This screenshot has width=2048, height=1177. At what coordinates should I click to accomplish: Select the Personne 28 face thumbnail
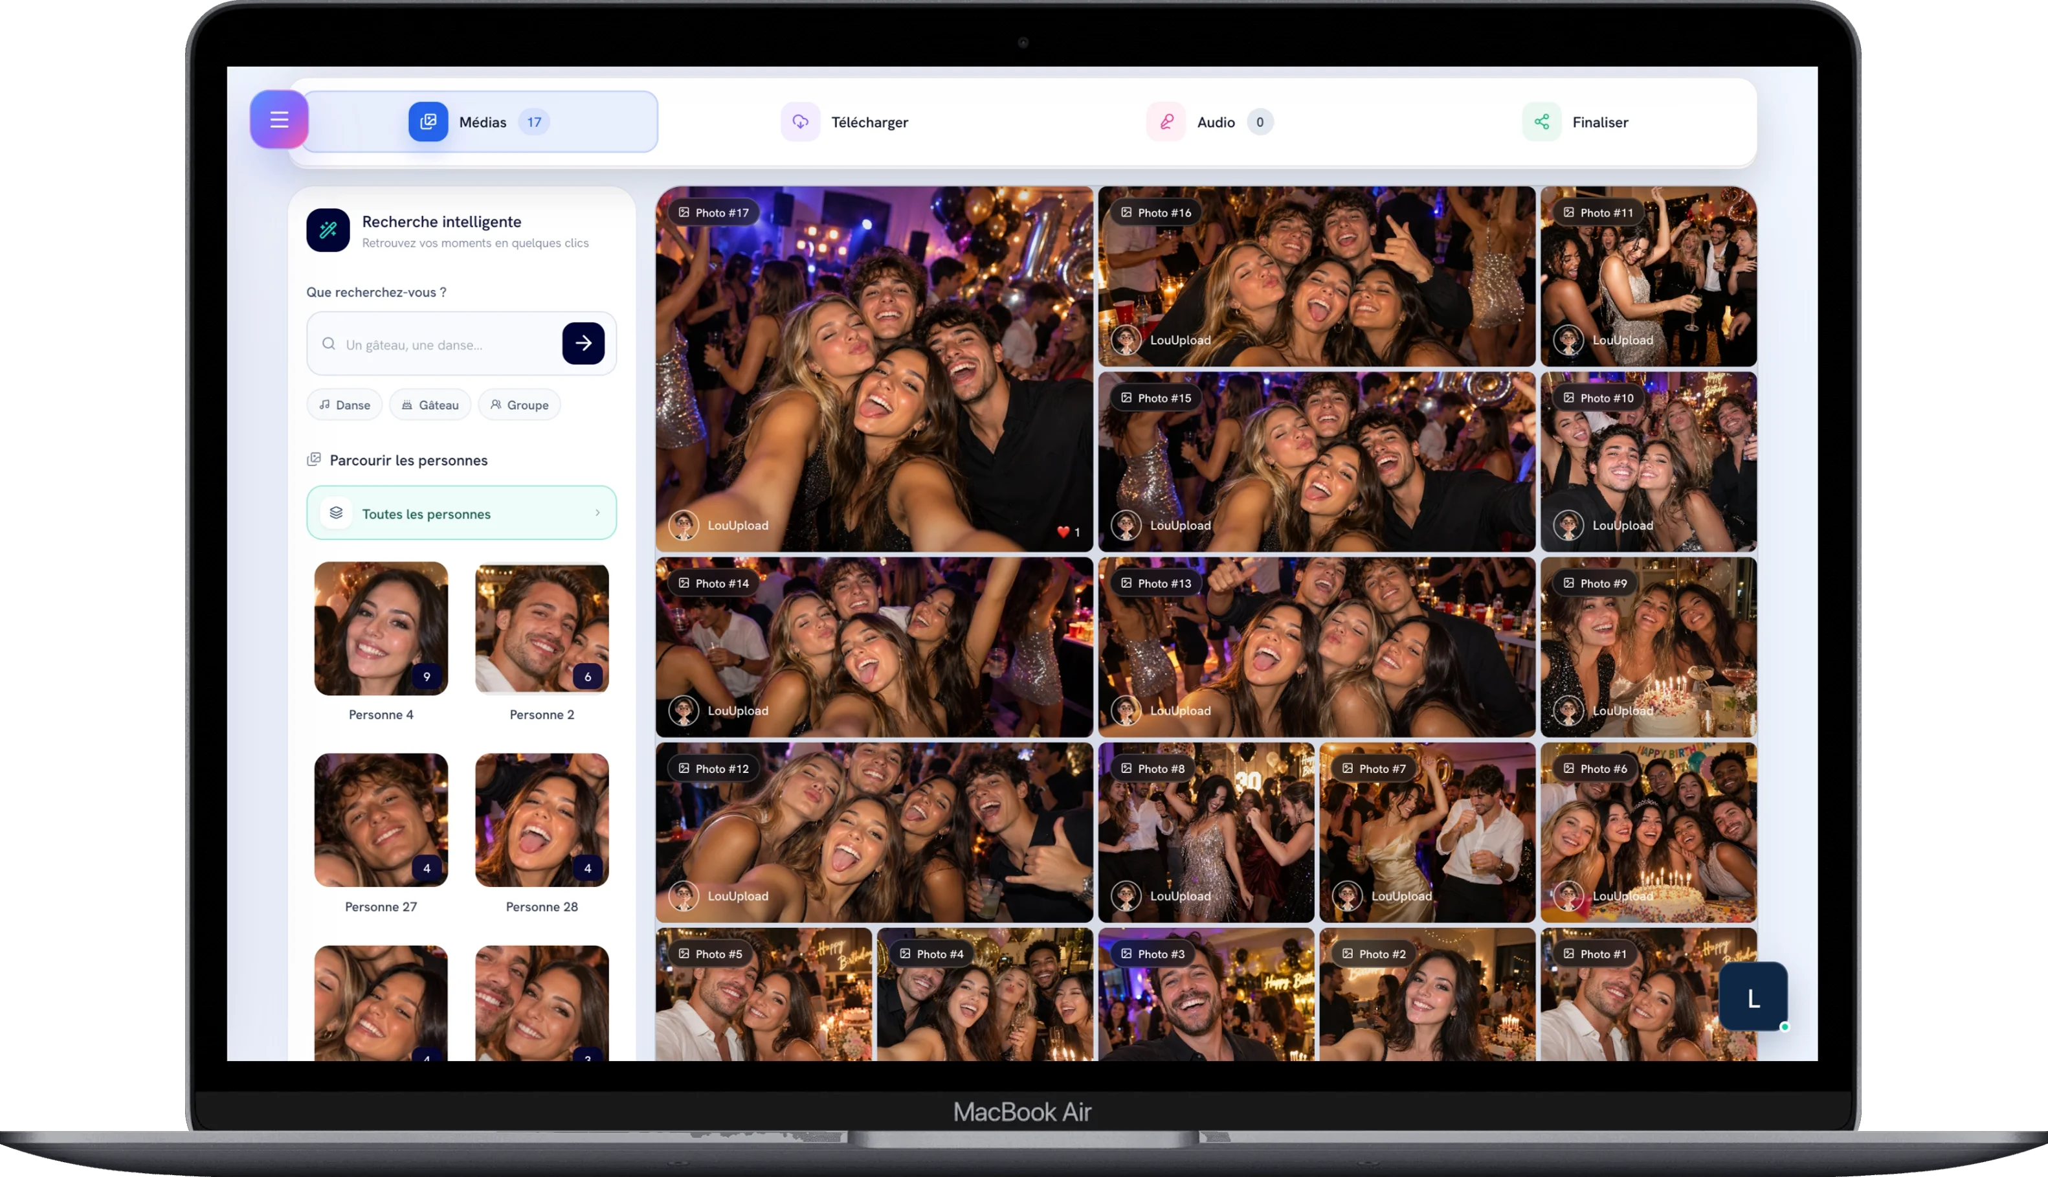pos(542,820)
